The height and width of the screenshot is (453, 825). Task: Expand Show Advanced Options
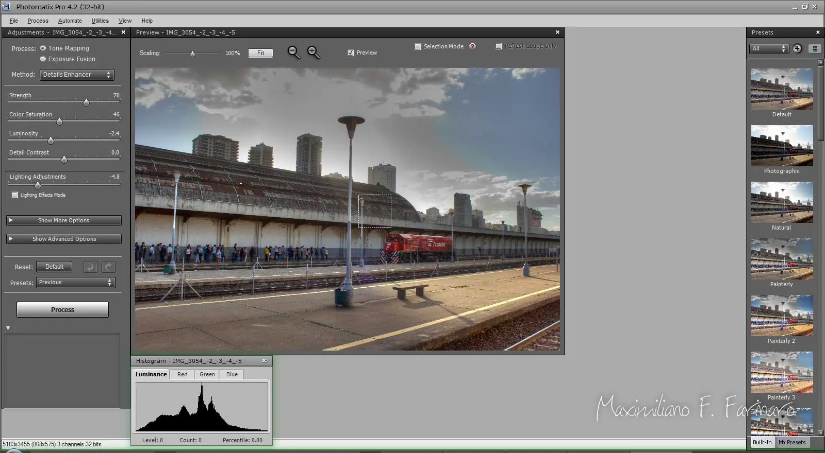point(64,239)
